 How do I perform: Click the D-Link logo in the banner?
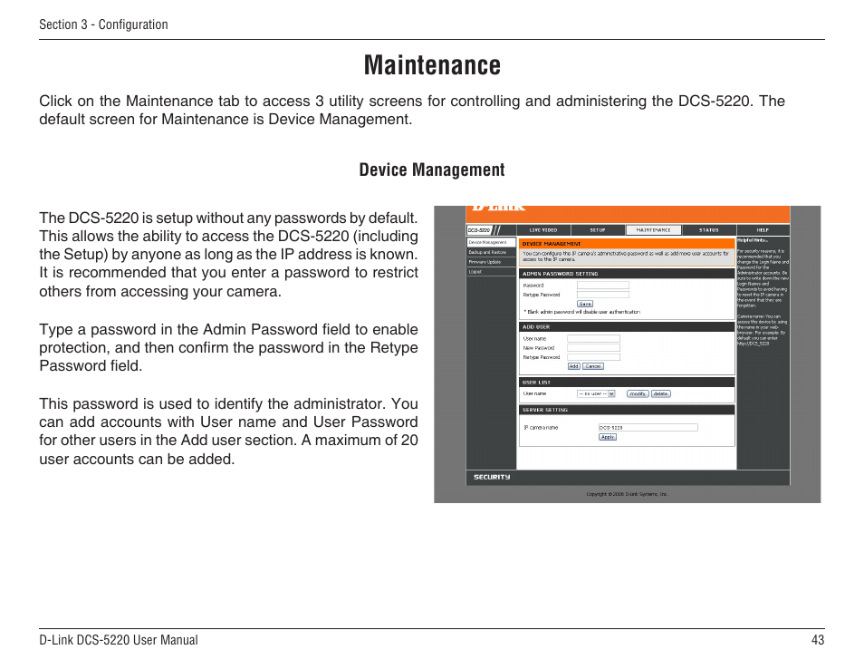click(499, 208)
